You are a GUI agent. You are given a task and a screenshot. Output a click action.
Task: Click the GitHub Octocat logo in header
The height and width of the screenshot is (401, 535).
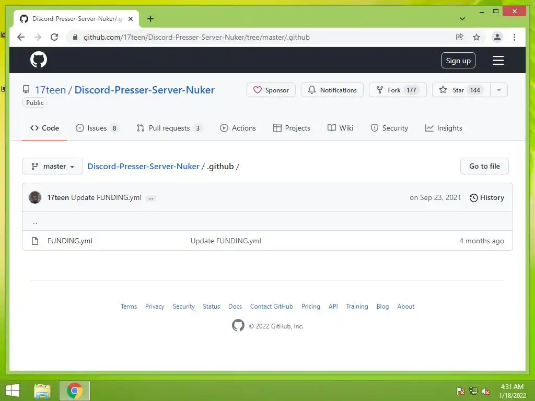click(39, 60)
